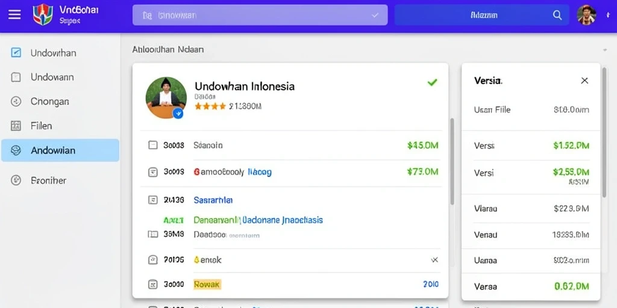The width and height of the screenshot is (617, 308).
Task: Click the blue 2010 value
Action: point(431,284)
